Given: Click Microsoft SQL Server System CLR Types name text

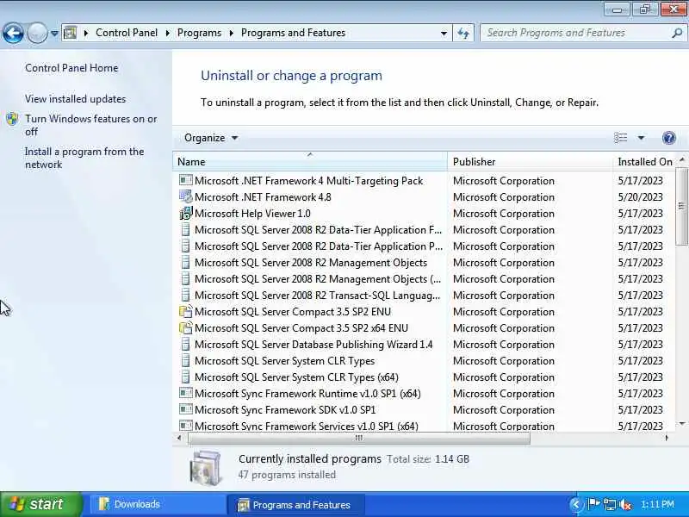Looking at the screenshot, I should coord(285,361).
